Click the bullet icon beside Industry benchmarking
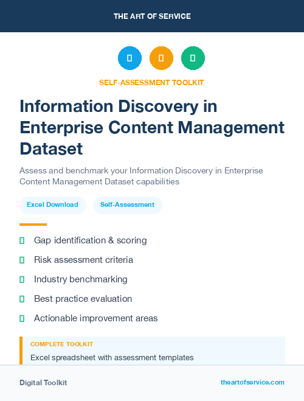Viewport: 304px width, 401px height. [22, 279]
